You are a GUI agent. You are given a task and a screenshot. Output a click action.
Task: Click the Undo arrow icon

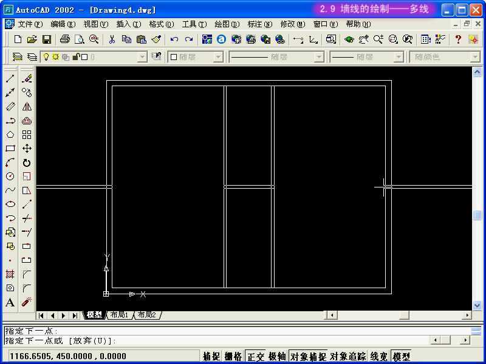pos(174,39)
